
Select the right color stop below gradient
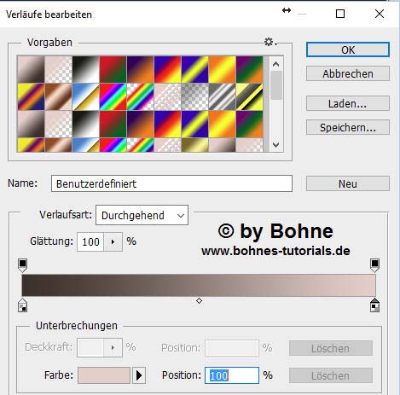375,305
